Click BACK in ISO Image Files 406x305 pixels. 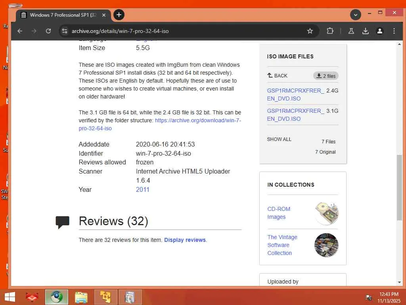tap(277, 76)
